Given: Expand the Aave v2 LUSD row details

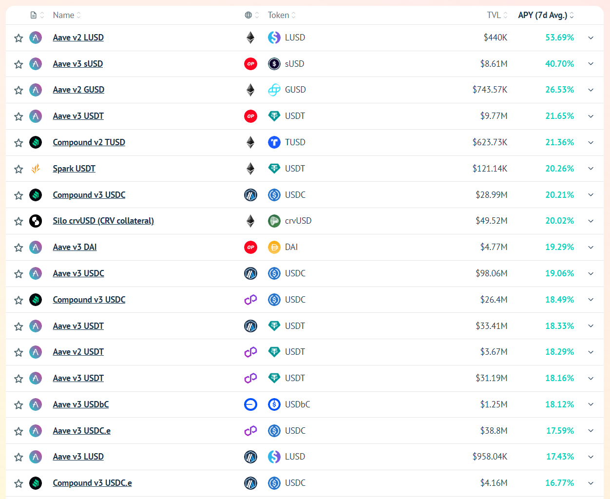Looking at the screenshot, I should [x=591, y=38].
